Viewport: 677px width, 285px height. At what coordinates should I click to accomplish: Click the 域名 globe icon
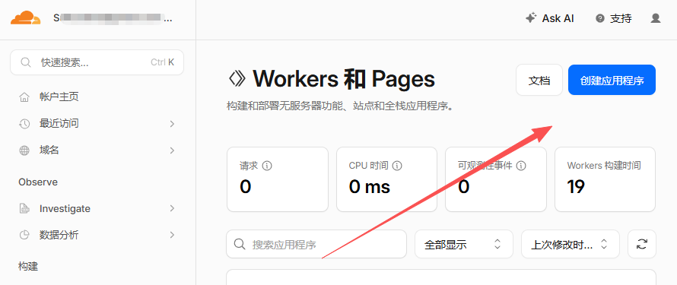[24, 150]
